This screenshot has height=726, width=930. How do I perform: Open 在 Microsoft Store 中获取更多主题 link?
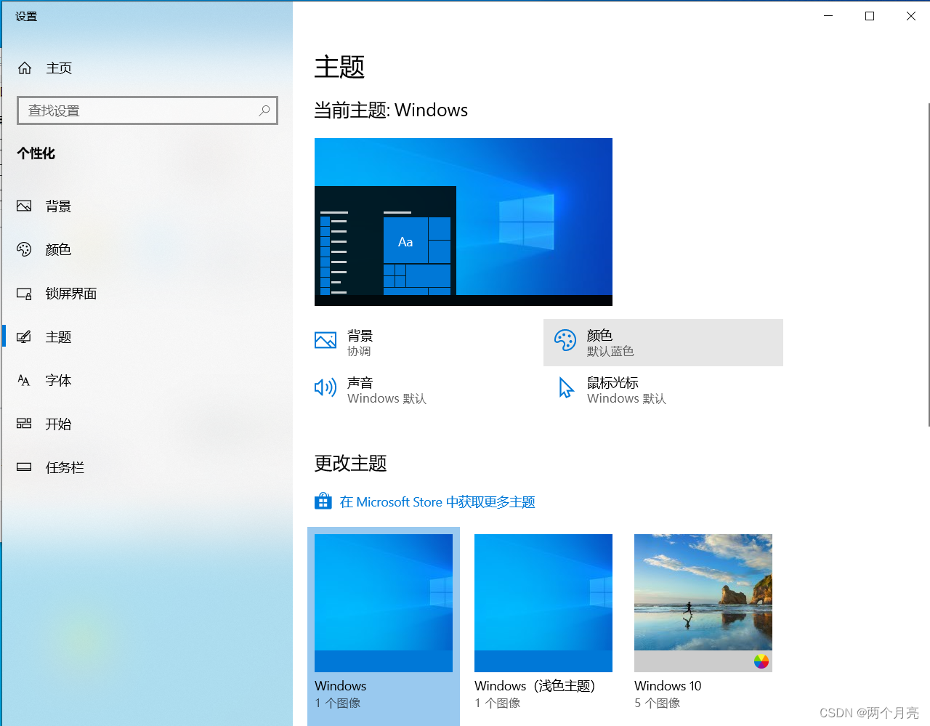pos(437,502)
